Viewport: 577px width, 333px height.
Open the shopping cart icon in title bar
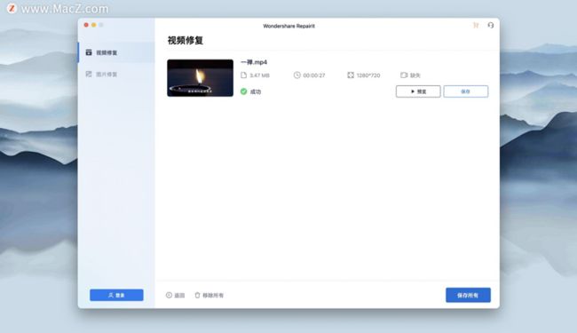point(476,26)
